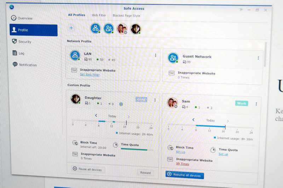Click 'Internet usage: 8h 30m' text

coord(235,139)
